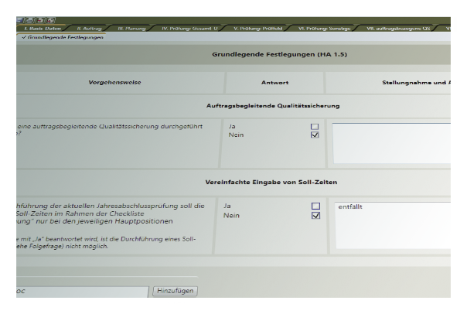The width and height of the screenshot is (467, 314).
Task: Open the II. Auftrag tab
Action: pos(89,29)
